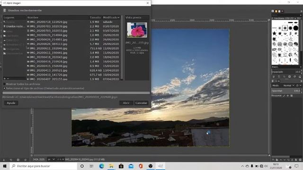Click the taskbar search box
The width and height of the screenshot is (303, 170).
coord(44,166)
